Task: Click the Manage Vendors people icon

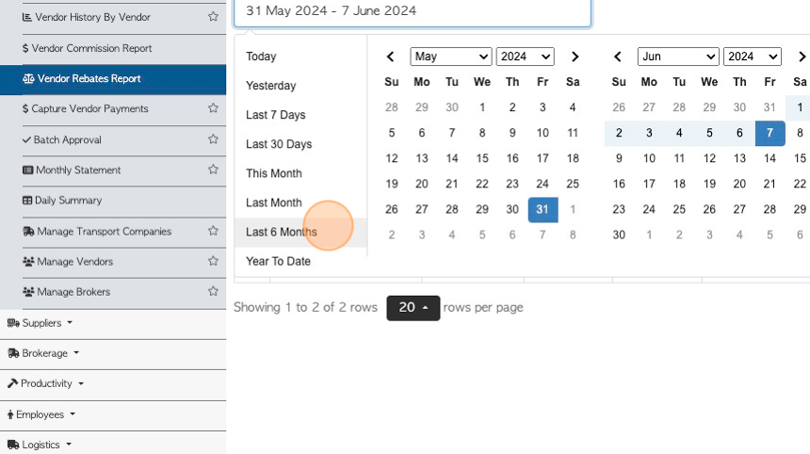Action: pyautogui.click(x=28, y=261)
